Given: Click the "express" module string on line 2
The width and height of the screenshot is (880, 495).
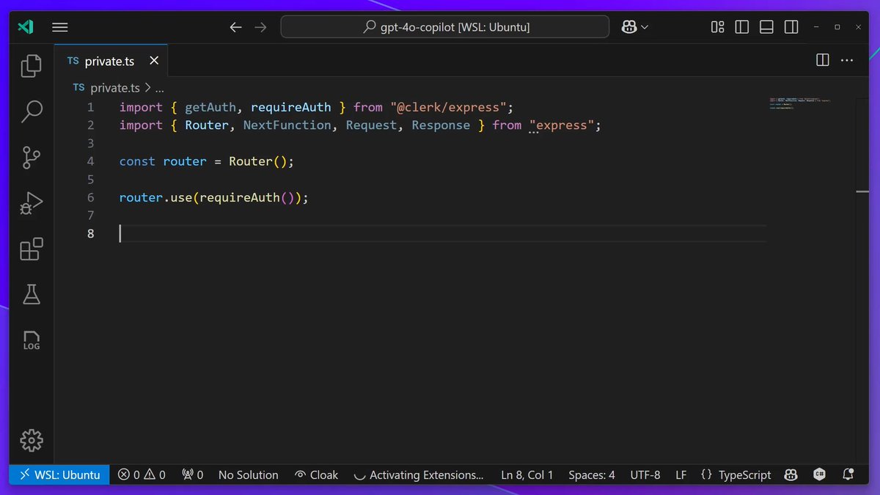Looking at the screenshot, I should coord(562,125).
